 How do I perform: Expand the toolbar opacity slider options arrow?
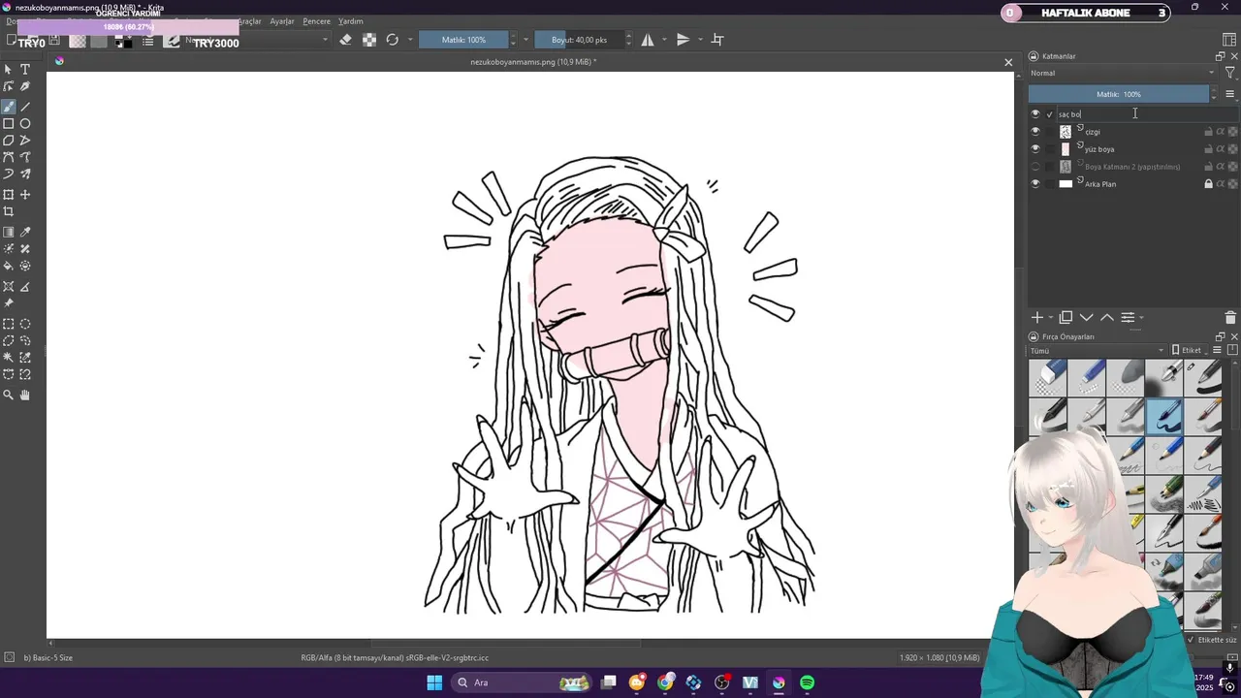click(525, 40)
